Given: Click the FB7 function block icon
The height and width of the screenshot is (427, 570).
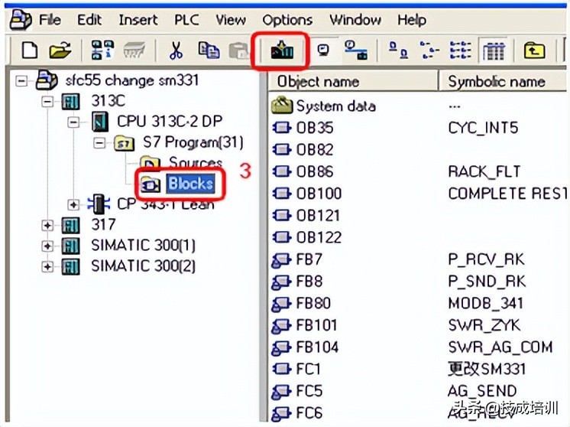Looking at the screenshot, I should pos(281,259).
